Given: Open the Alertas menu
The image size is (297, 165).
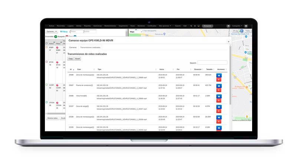Looking at the screenshot, I should (79, 26).
